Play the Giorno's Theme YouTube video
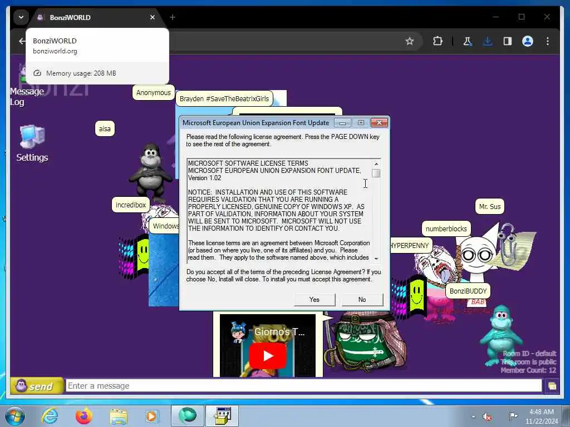570x427 pixels. pyautogui.click(x=268, y=355)
